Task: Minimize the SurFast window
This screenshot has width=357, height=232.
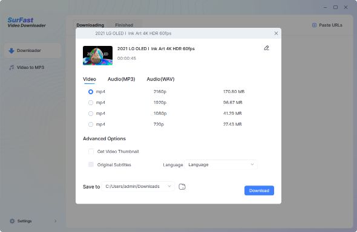Action: [325, 7]
